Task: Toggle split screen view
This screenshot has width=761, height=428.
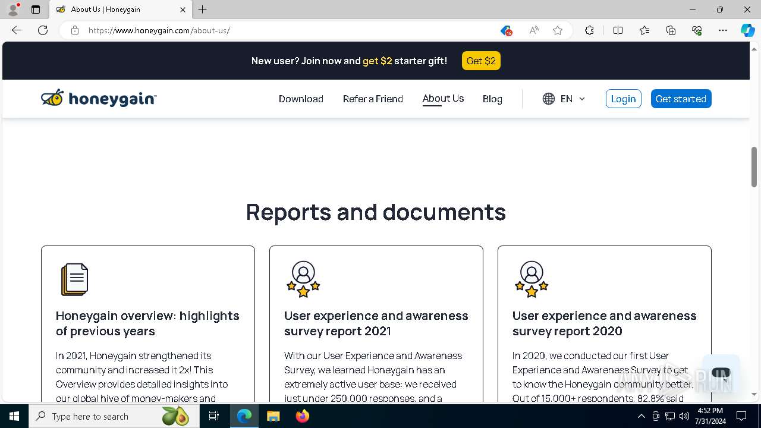Action: point(618,30)
